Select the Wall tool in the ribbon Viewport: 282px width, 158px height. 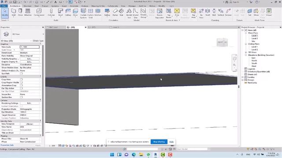pos(14,12)
